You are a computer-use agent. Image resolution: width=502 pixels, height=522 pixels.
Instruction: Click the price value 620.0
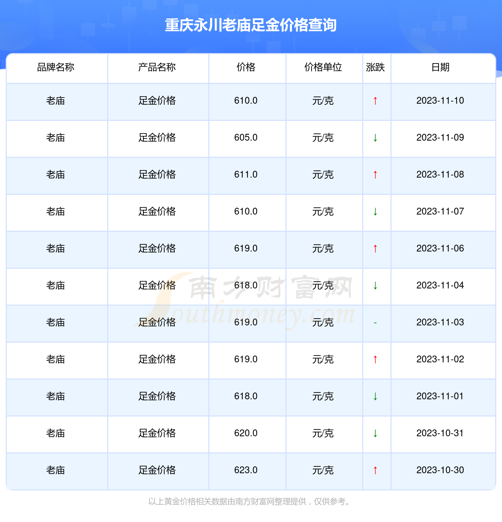(x=246, y=433)
